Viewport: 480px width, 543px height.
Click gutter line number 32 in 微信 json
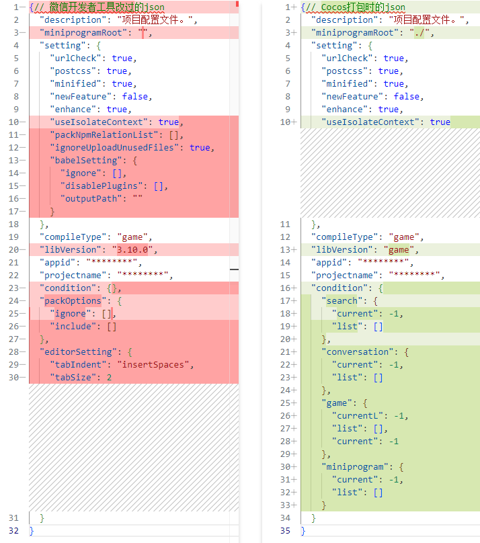click(13, 530)
